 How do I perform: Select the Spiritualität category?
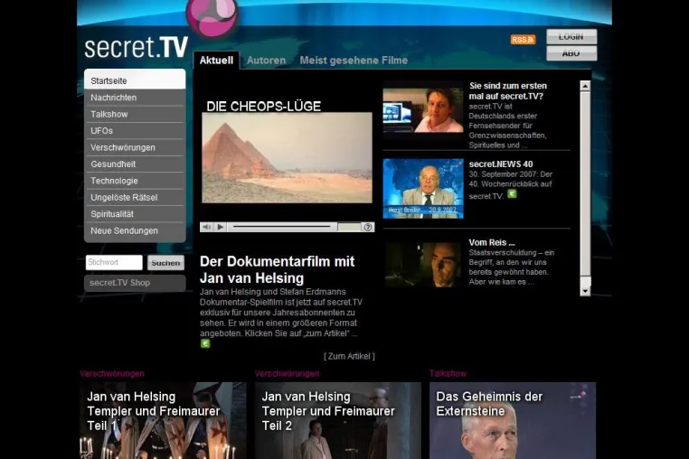[x=135, y=214]
